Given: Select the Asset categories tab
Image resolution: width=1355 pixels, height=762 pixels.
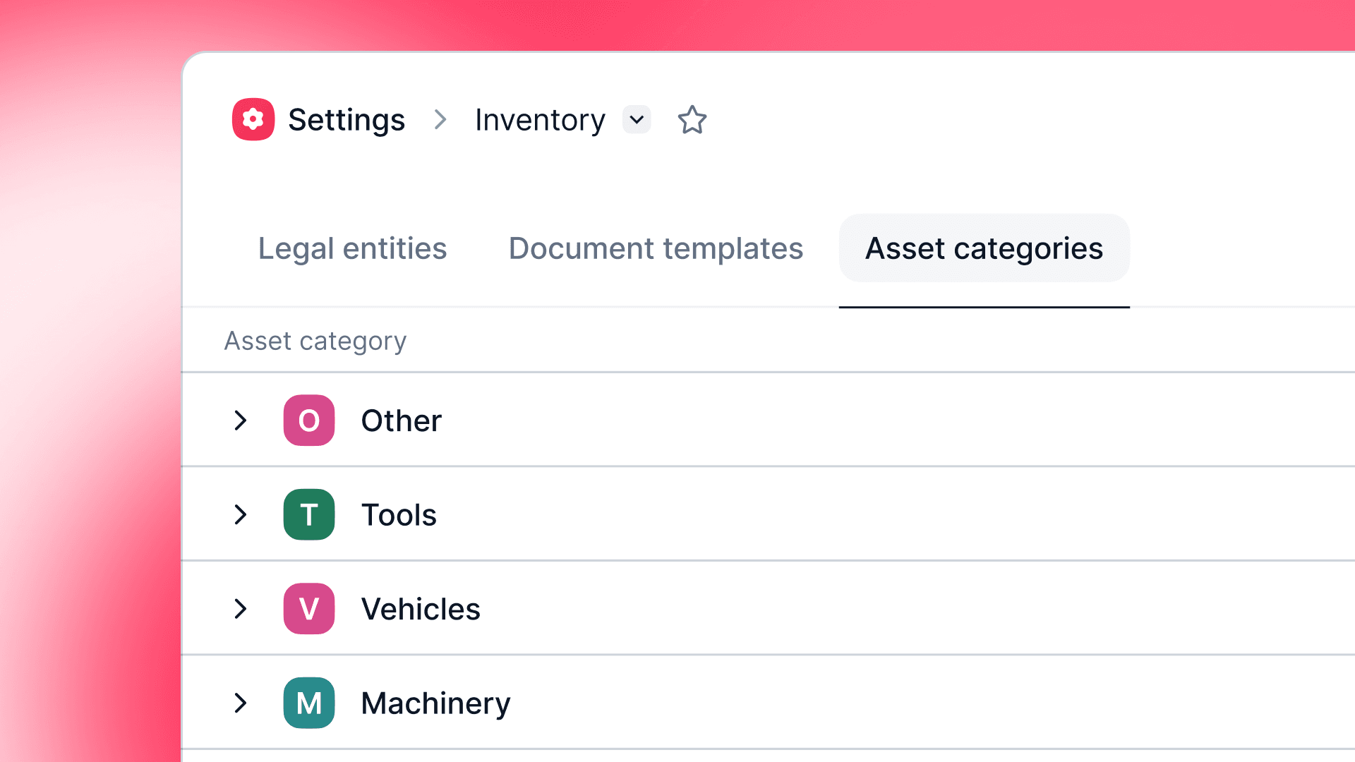Looking at the screenshot, I should (x=984, y=248).
